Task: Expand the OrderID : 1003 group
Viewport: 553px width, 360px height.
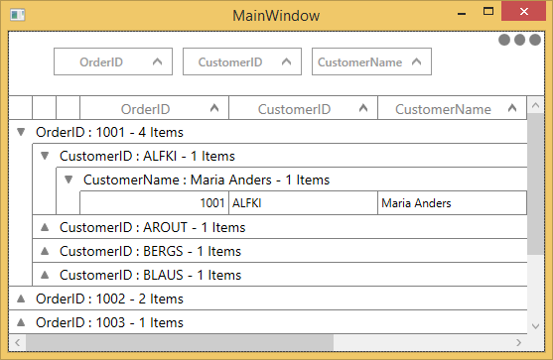Action: (21, 322)
